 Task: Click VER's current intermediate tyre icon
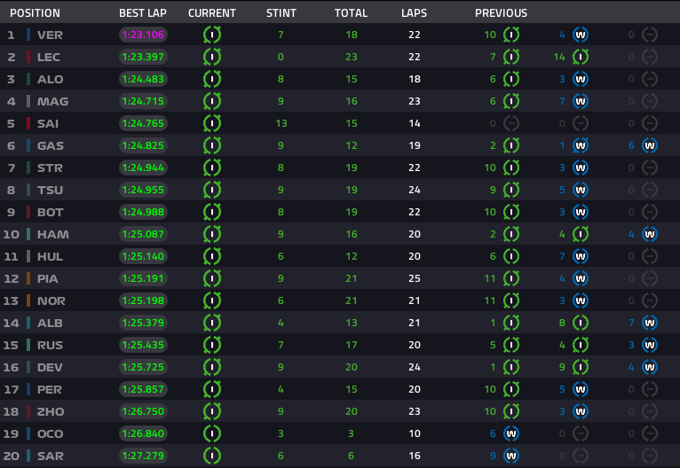(x=212, y=35)
